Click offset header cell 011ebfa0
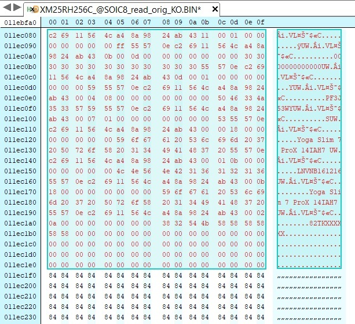Viewport: 355px width, 324px height. click(x=20, y=23)
